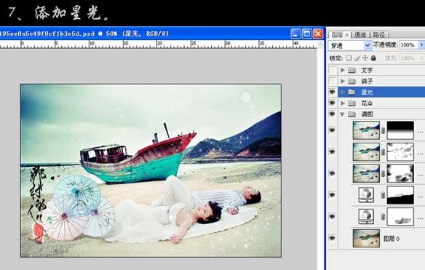Select the 图层 0 layer name
Screen dimensions: 425x270
pos(392,239)
